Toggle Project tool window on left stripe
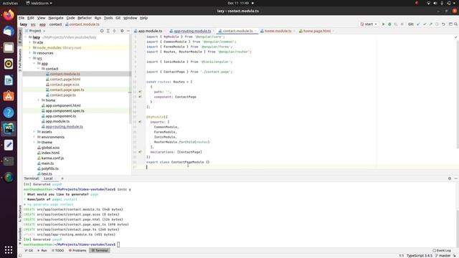Screen dimensions: 459x258 pos(20,37)
